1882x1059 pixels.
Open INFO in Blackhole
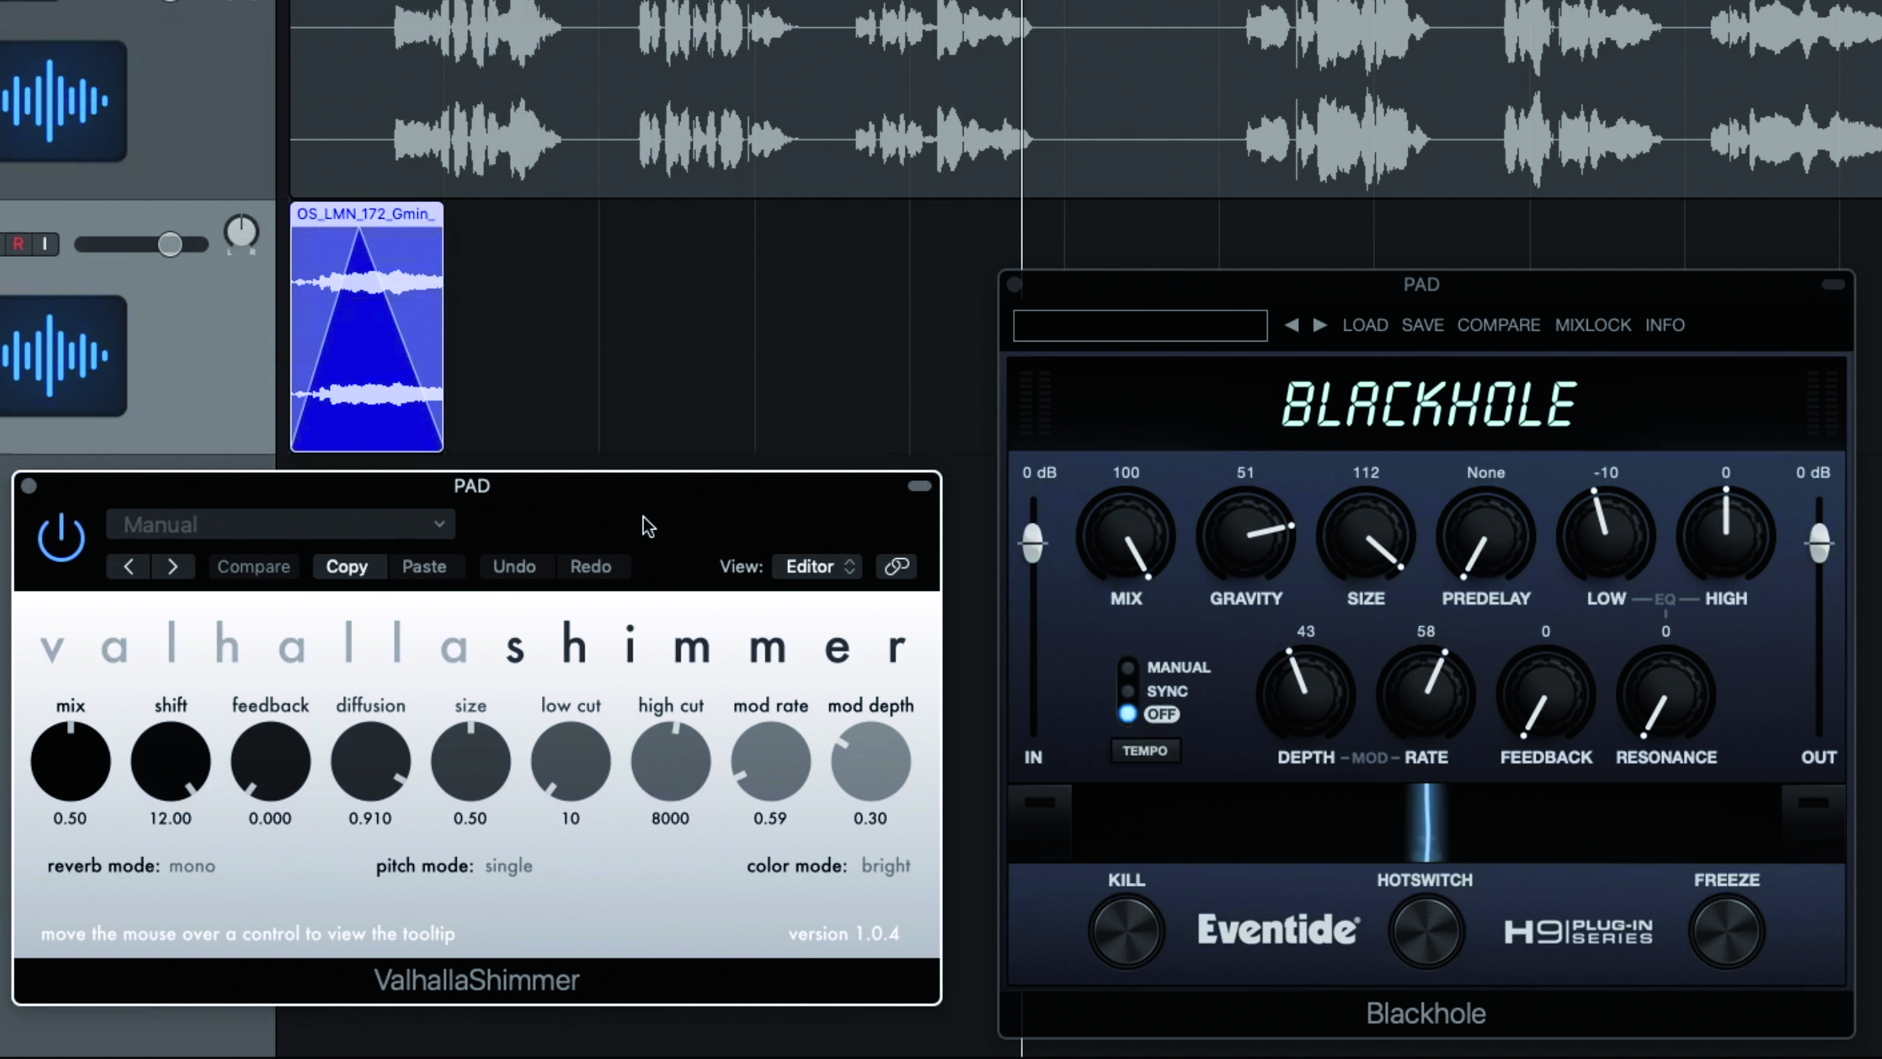point(1665,326)
